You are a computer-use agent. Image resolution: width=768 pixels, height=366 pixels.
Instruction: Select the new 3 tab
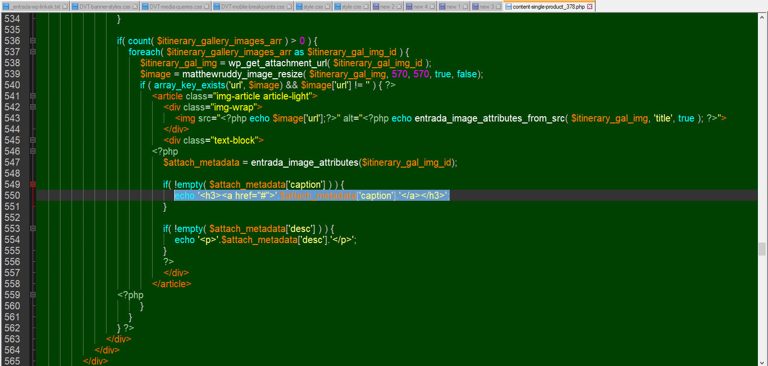(x=487, y=7)
